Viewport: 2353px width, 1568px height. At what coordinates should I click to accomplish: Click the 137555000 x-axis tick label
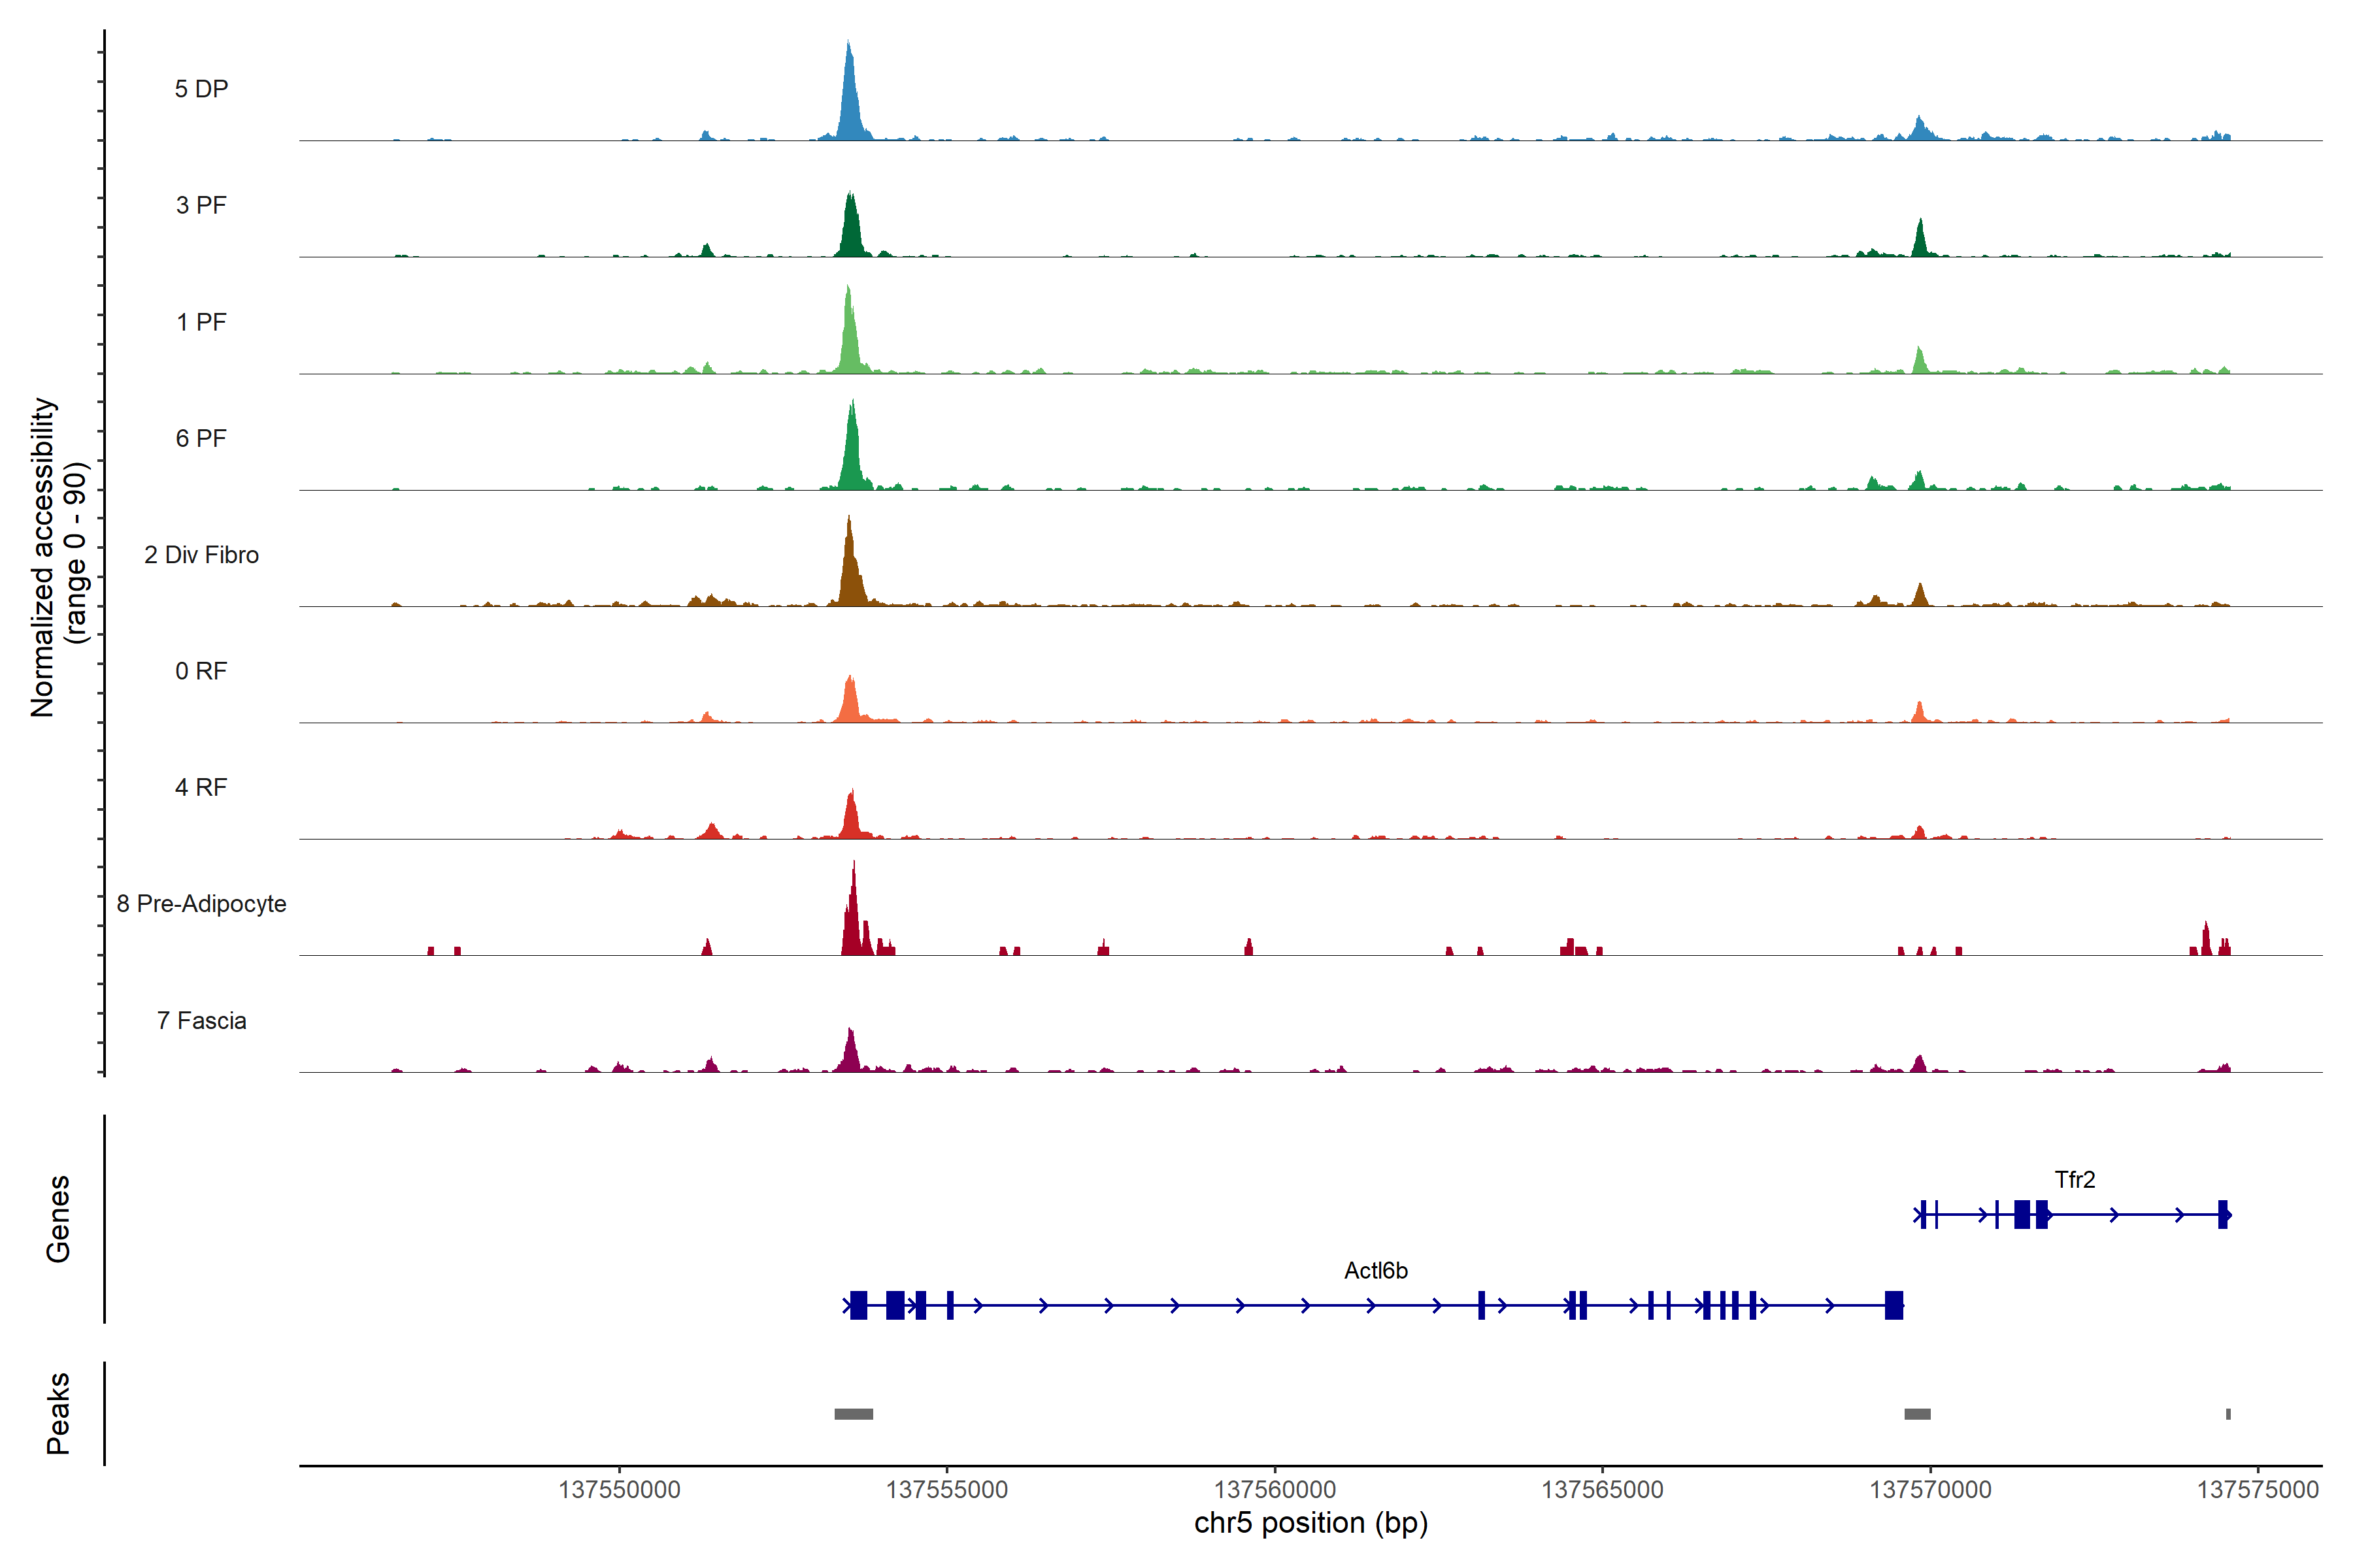pos(946,1490)
